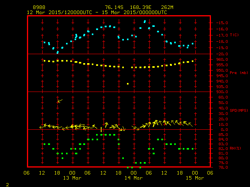Click the Pre (mb) pressure axis label
Image resolution: width=250 pixels, height=187 pixels.
point(239,73)
